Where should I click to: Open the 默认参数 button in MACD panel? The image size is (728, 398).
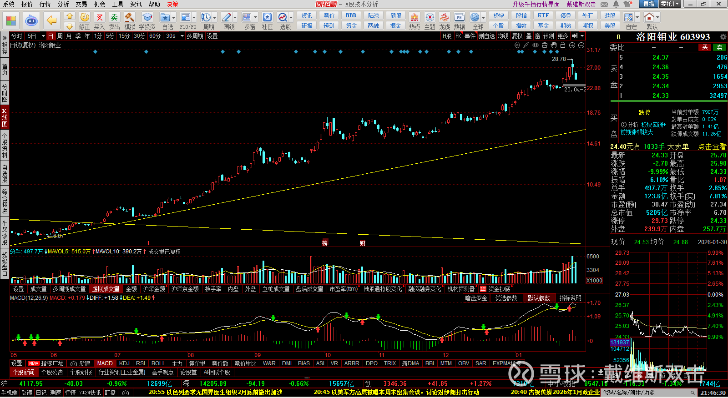click(539, 298)
